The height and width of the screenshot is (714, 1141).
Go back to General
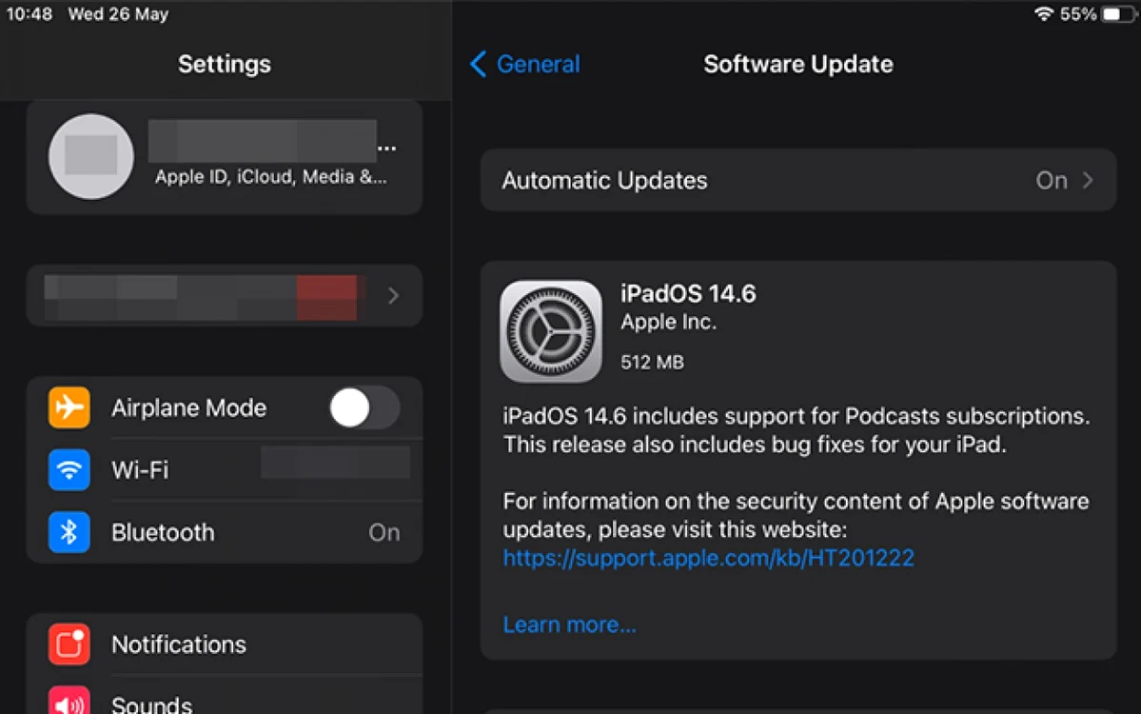(525, 64)
